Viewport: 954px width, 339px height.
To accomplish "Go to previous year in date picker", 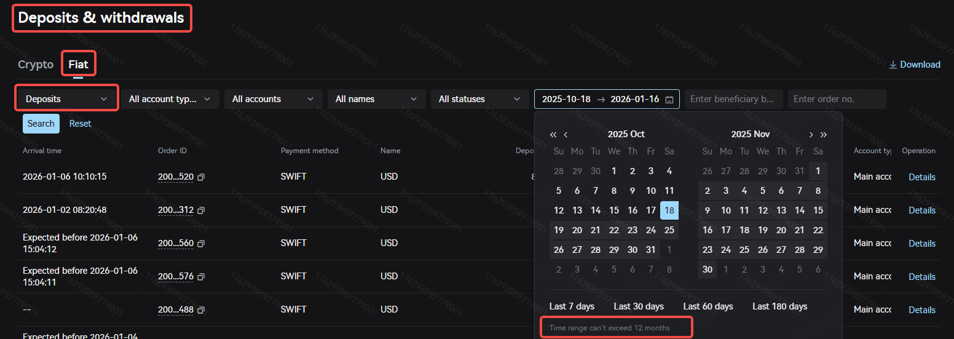I will pos(553,134).
